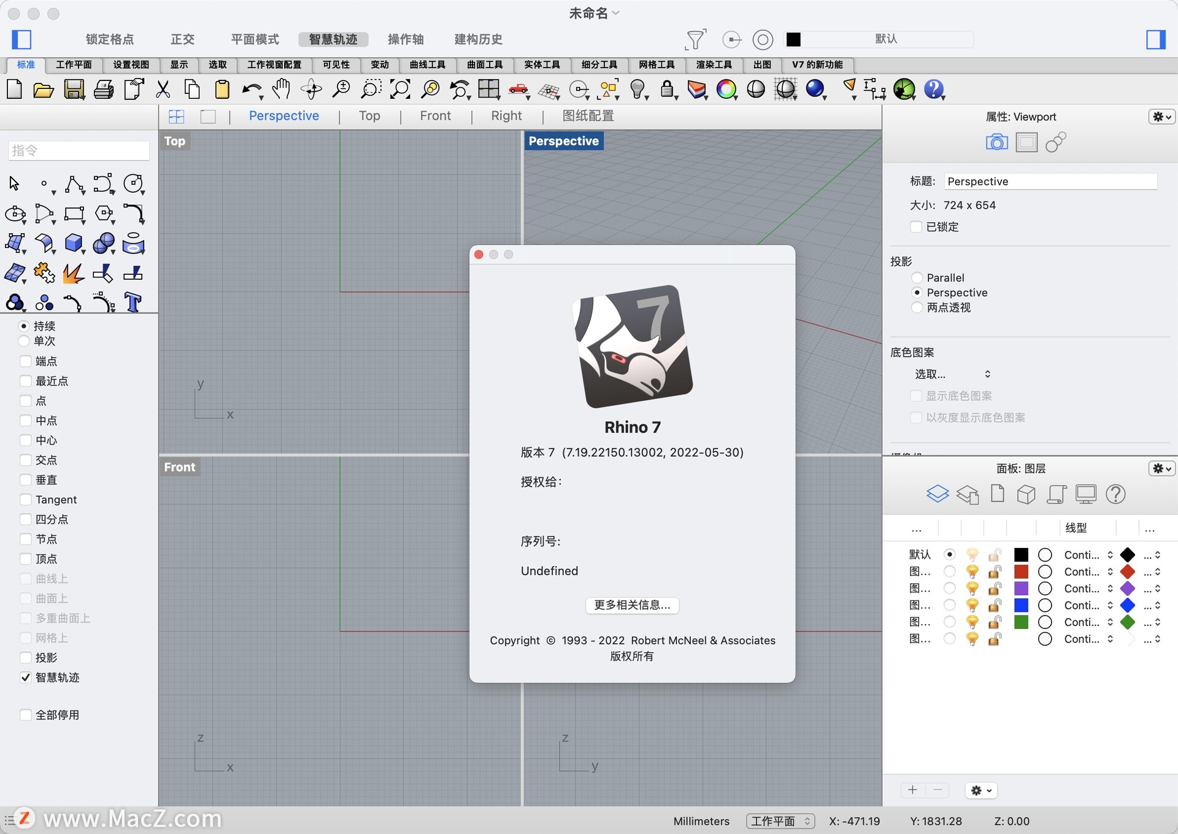Switch to the 曲线工具 toolbar tab
1178x834 pixels.
[427, 64]
